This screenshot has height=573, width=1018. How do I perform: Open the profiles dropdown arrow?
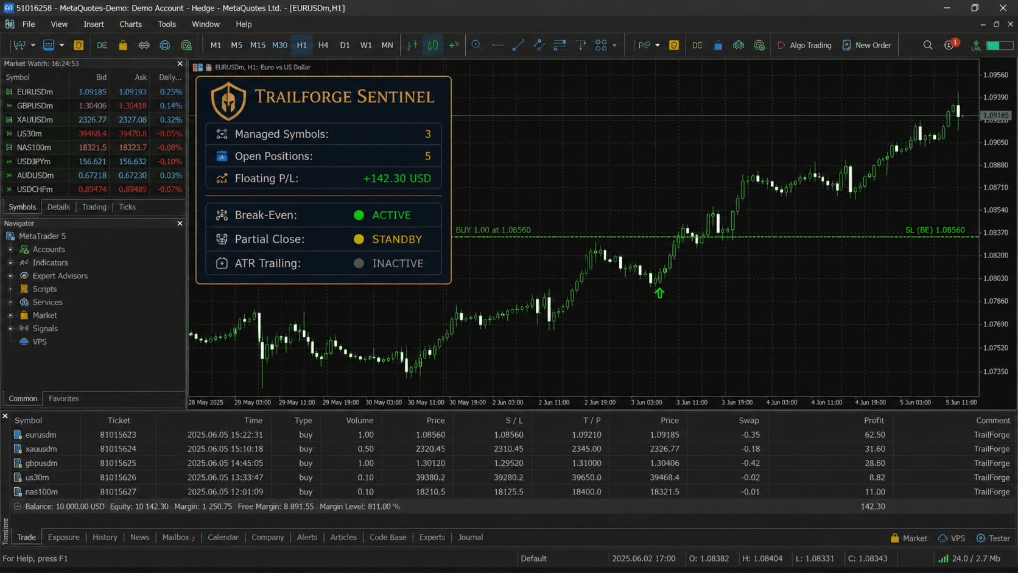coord(61,45)
